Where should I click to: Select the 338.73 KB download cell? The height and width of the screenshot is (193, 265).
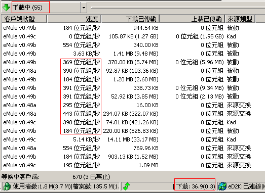click(x=146, y=88)
